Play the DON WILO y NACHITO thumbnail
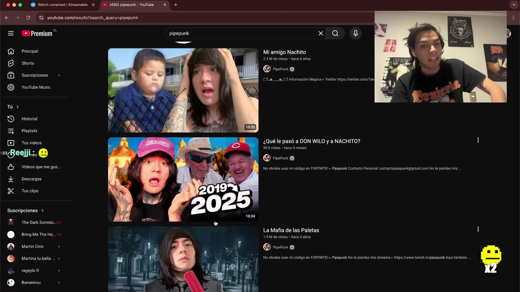 click(x=183, y=180)
